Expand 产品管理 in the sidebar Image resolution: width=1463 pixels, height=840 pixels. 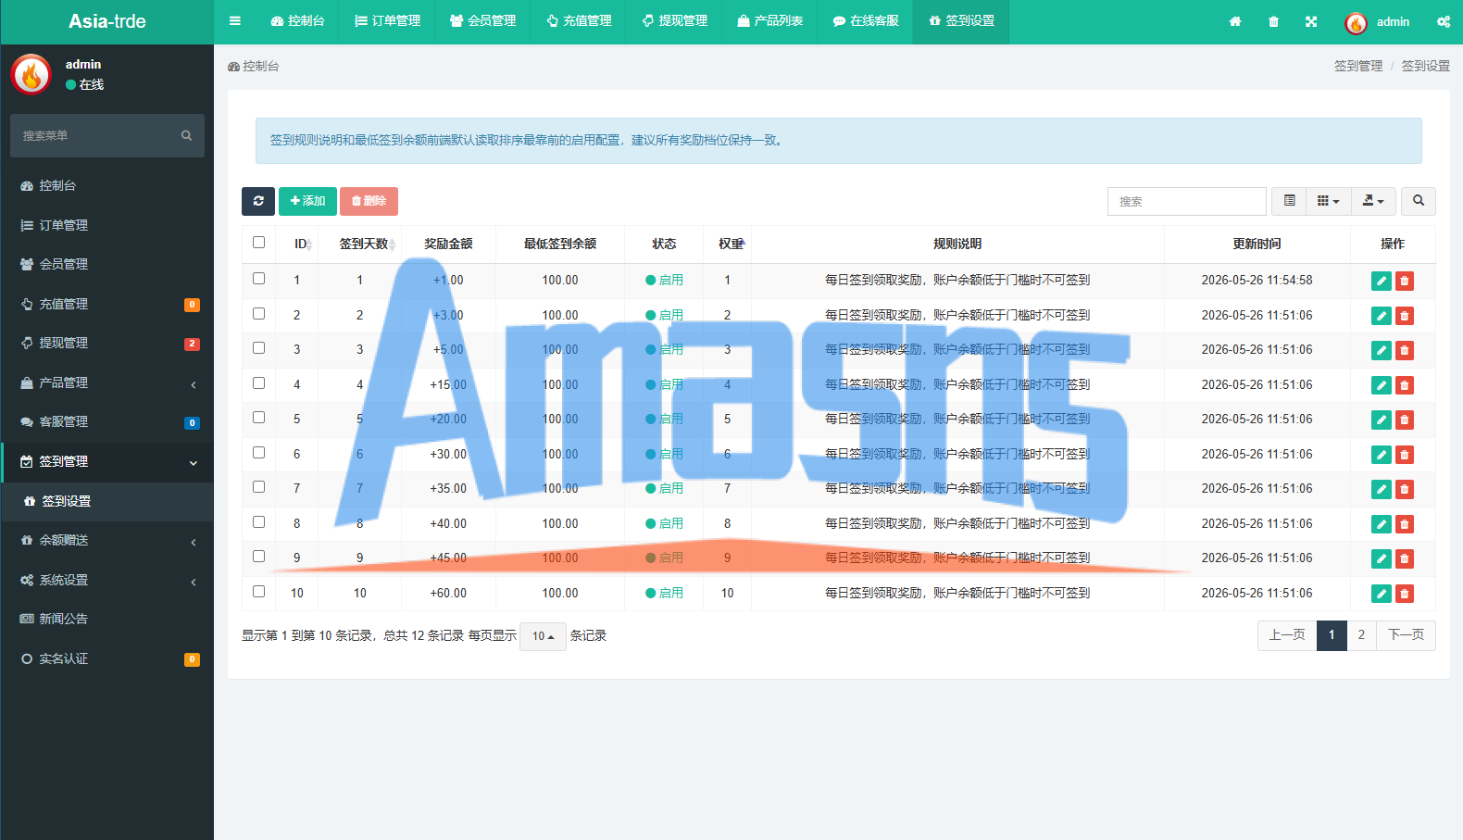[x=106, y=382]
